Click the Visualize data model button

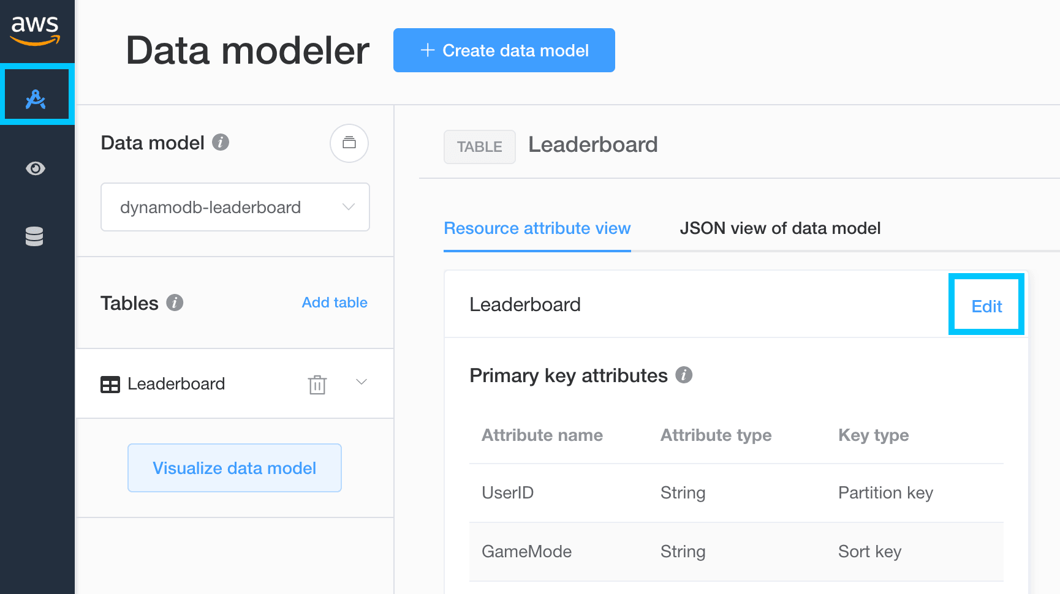point(234,468)
